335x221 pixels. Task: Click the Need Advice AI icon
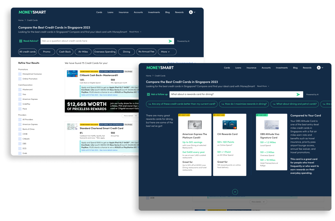(x=21, y=41)
